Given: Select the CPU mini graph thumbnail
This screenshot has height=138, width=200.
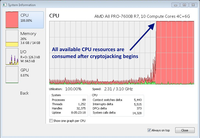Looking at the screenshot, I should (x=12, y=20).
